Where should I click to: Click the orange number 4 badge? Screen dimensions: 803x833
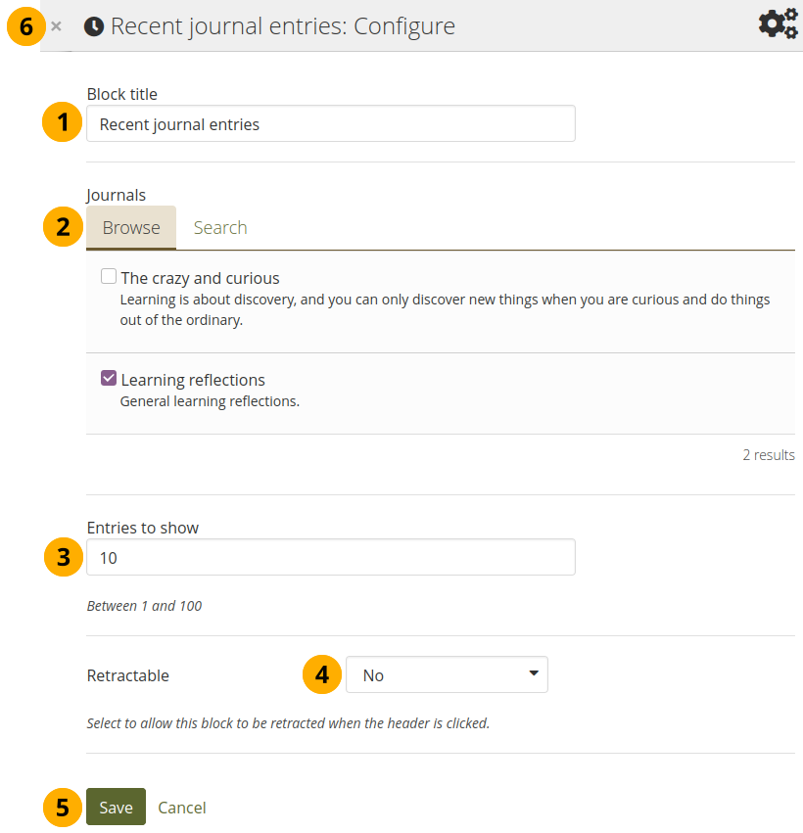coord(322,674)
